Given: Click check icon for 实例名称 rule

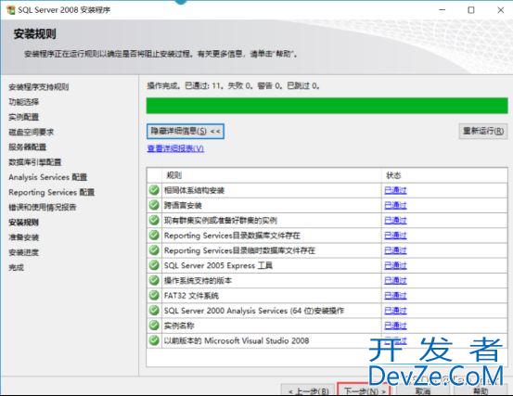Looking at the screenshot, I should click(x=154, y=326).
